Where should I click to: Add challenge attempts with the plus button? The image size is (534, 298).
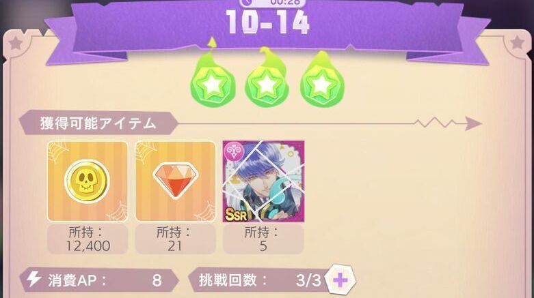[340, 280]
